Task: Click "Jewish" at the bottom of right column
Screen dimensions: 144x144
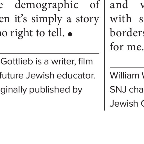Action: coord(124,103)
